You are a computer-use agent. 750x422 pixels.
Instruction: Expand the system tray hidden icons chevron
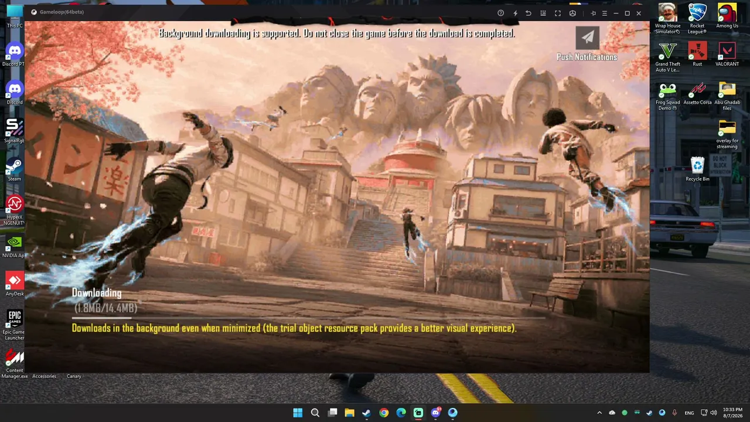tap(599, 413)
